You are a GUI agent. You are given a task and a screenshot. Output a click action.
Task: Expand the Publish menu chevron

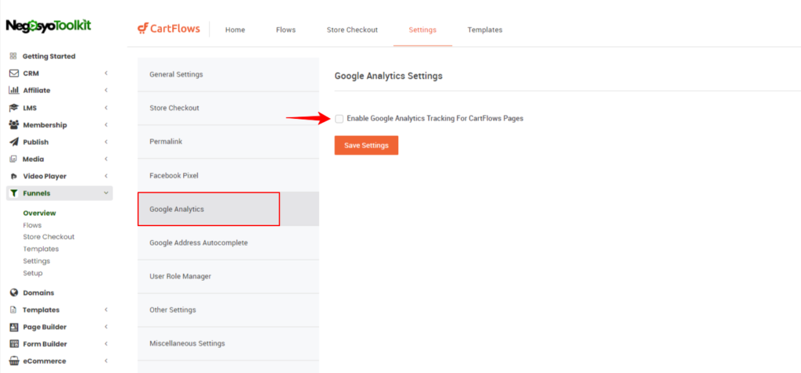click(x=106, y=142)
